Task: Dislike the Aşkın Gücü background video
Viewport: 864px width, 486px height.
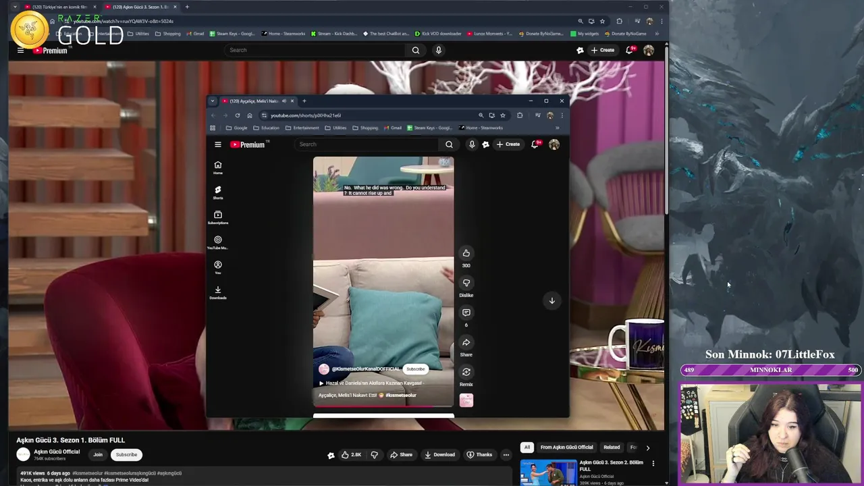Action: [x=375, y=455]
